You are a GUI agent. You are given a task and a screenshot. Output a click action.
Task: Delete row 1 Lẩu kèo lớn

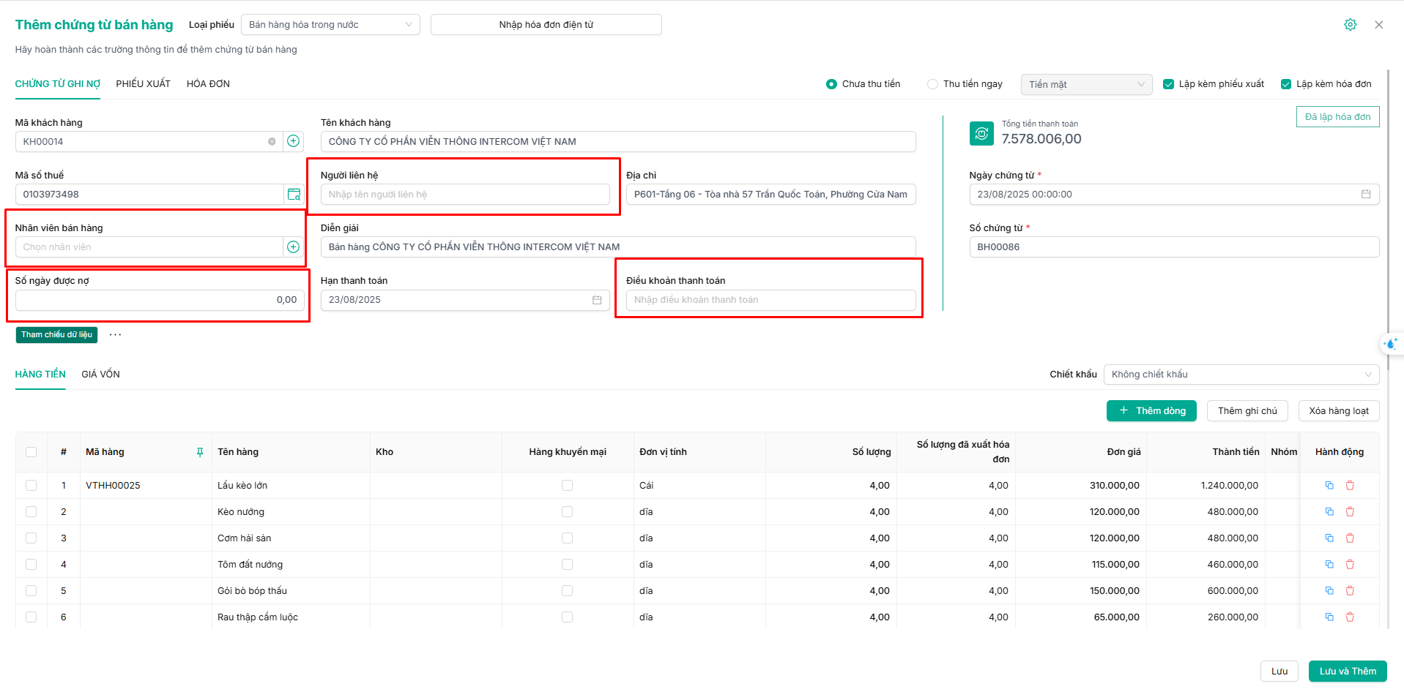click(1350, 486)
